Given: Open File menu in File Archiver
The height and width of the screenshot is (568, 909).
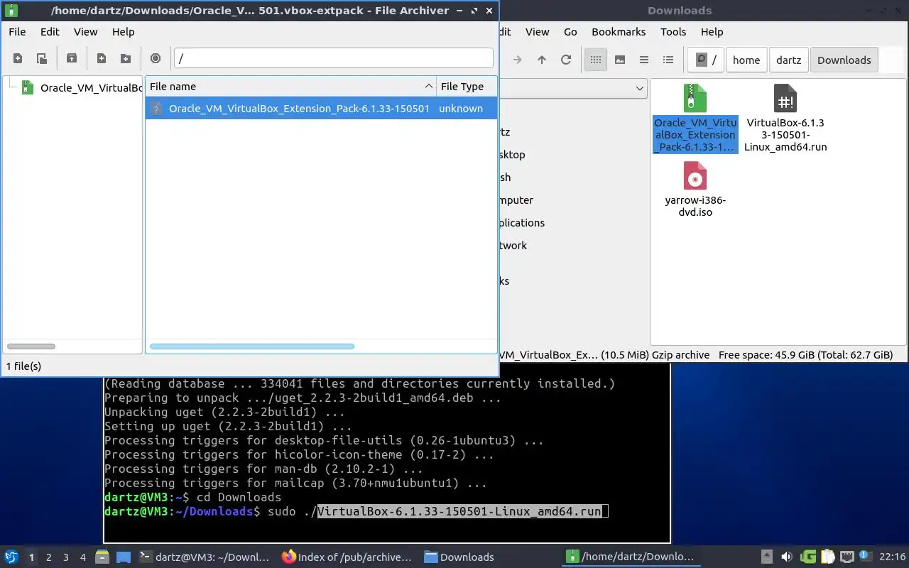Looking at the screenshot, I should (x=17, y=32).
